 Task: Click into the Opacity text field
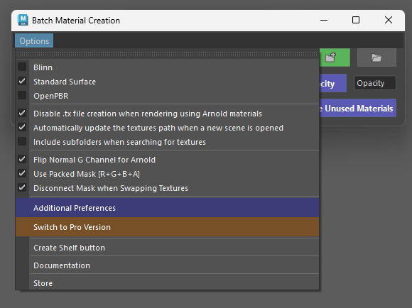point(375,83)
